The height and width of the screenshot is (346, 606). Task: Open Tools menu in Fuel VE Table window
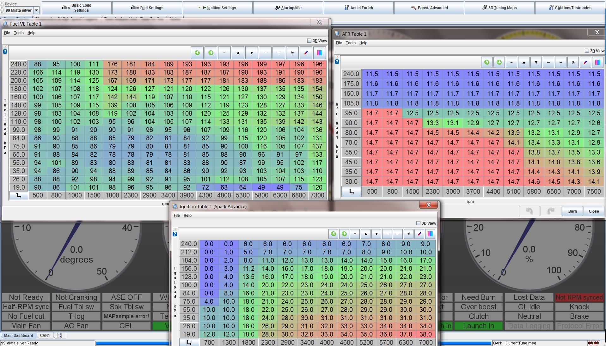(19, 33)
